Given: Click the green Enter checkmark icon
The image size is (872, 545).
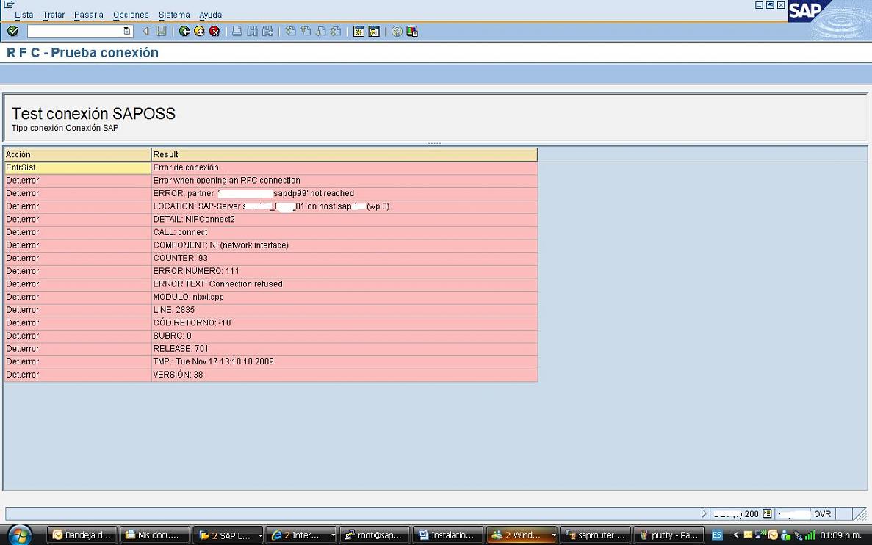Looking at the screenshot, I should pyautogui.click(x=12, y=32).
